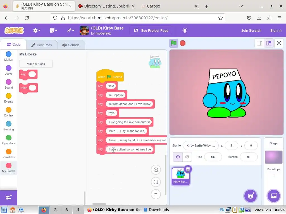Switch to virtual desktop 3 in taskbar
Viewport: 286px width, 214px height.
(x=67, y=210)
